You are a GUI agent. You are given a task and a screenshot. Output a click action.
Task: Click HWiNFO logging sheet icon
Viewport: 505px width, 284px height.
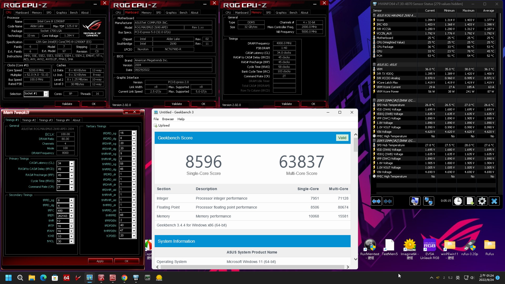[470, 201]
